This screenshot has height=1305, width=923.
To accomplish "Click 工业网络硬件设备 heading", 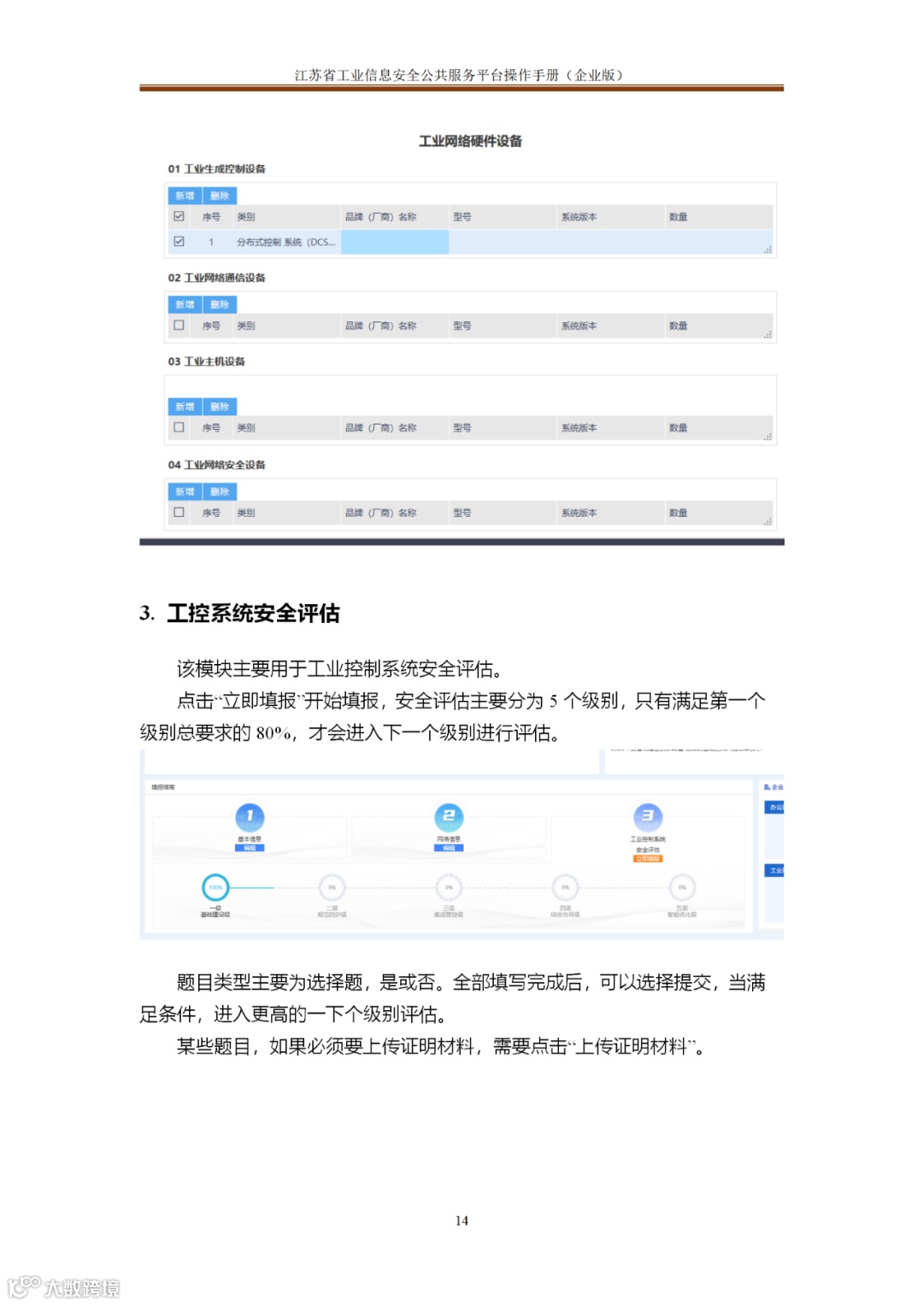I will [x=470, y=141].
